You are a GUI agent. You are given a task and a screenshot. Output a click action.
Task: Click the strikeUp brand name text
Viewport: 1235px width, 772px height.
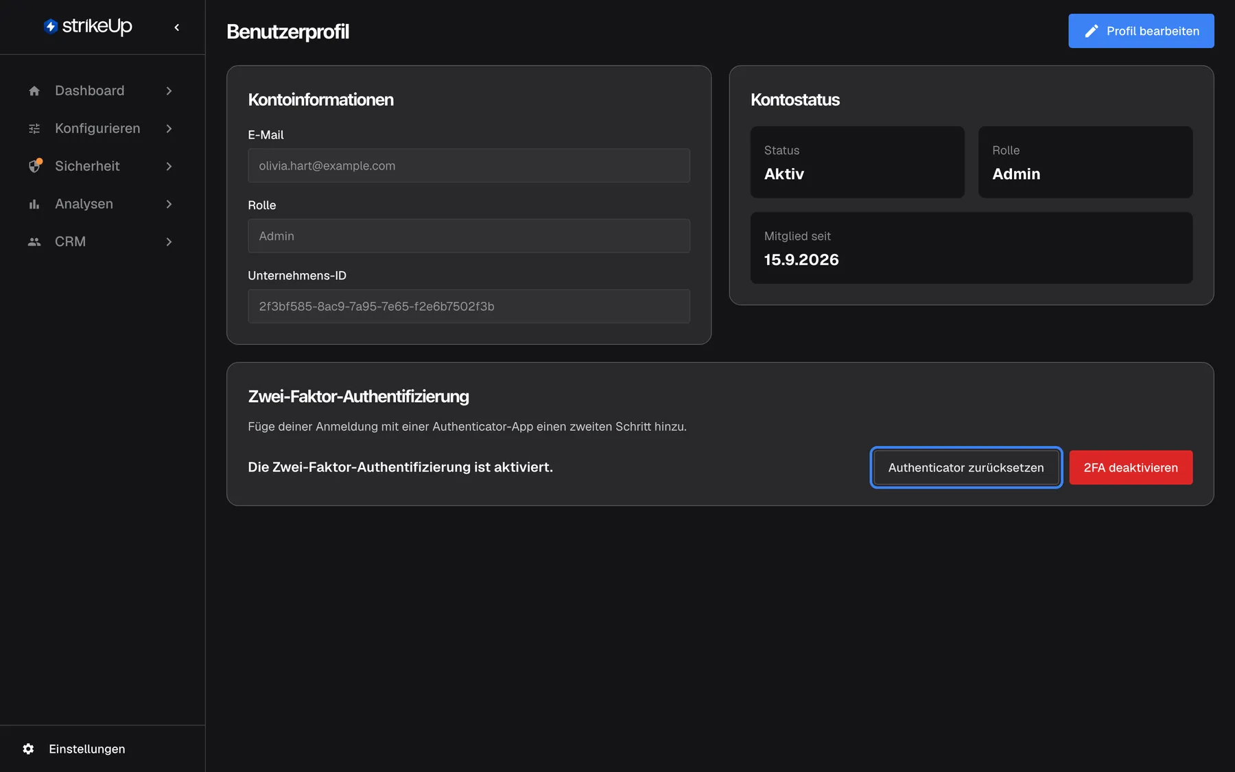(x=97, y=26)
